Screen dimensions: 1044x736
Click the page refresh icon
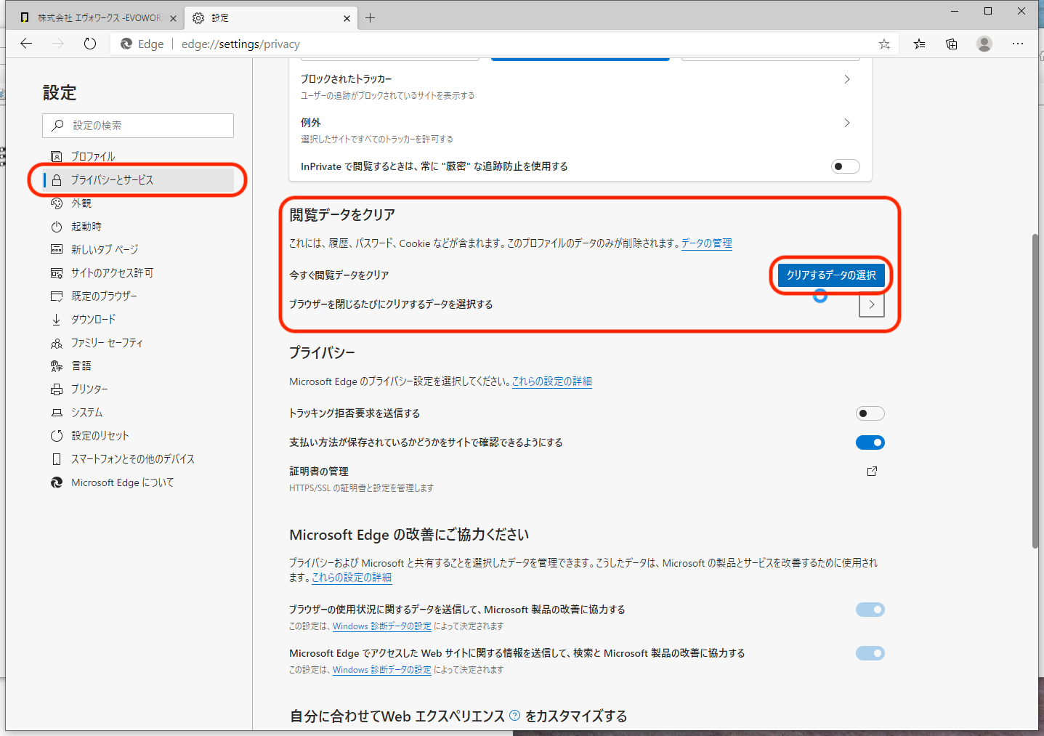[90, 44]
